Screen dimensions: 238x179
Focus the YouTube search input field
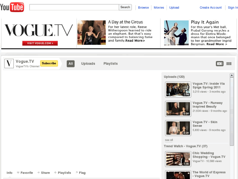74,7
